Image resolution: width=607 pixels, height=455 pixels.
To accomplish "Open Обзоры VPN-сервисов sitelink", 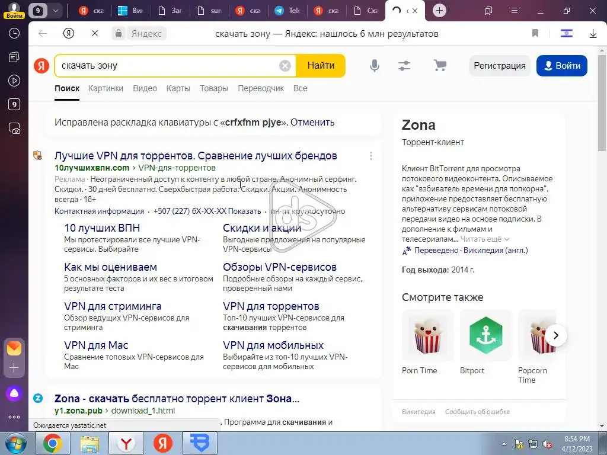I will pyautogui.click(x=280, y=267).
